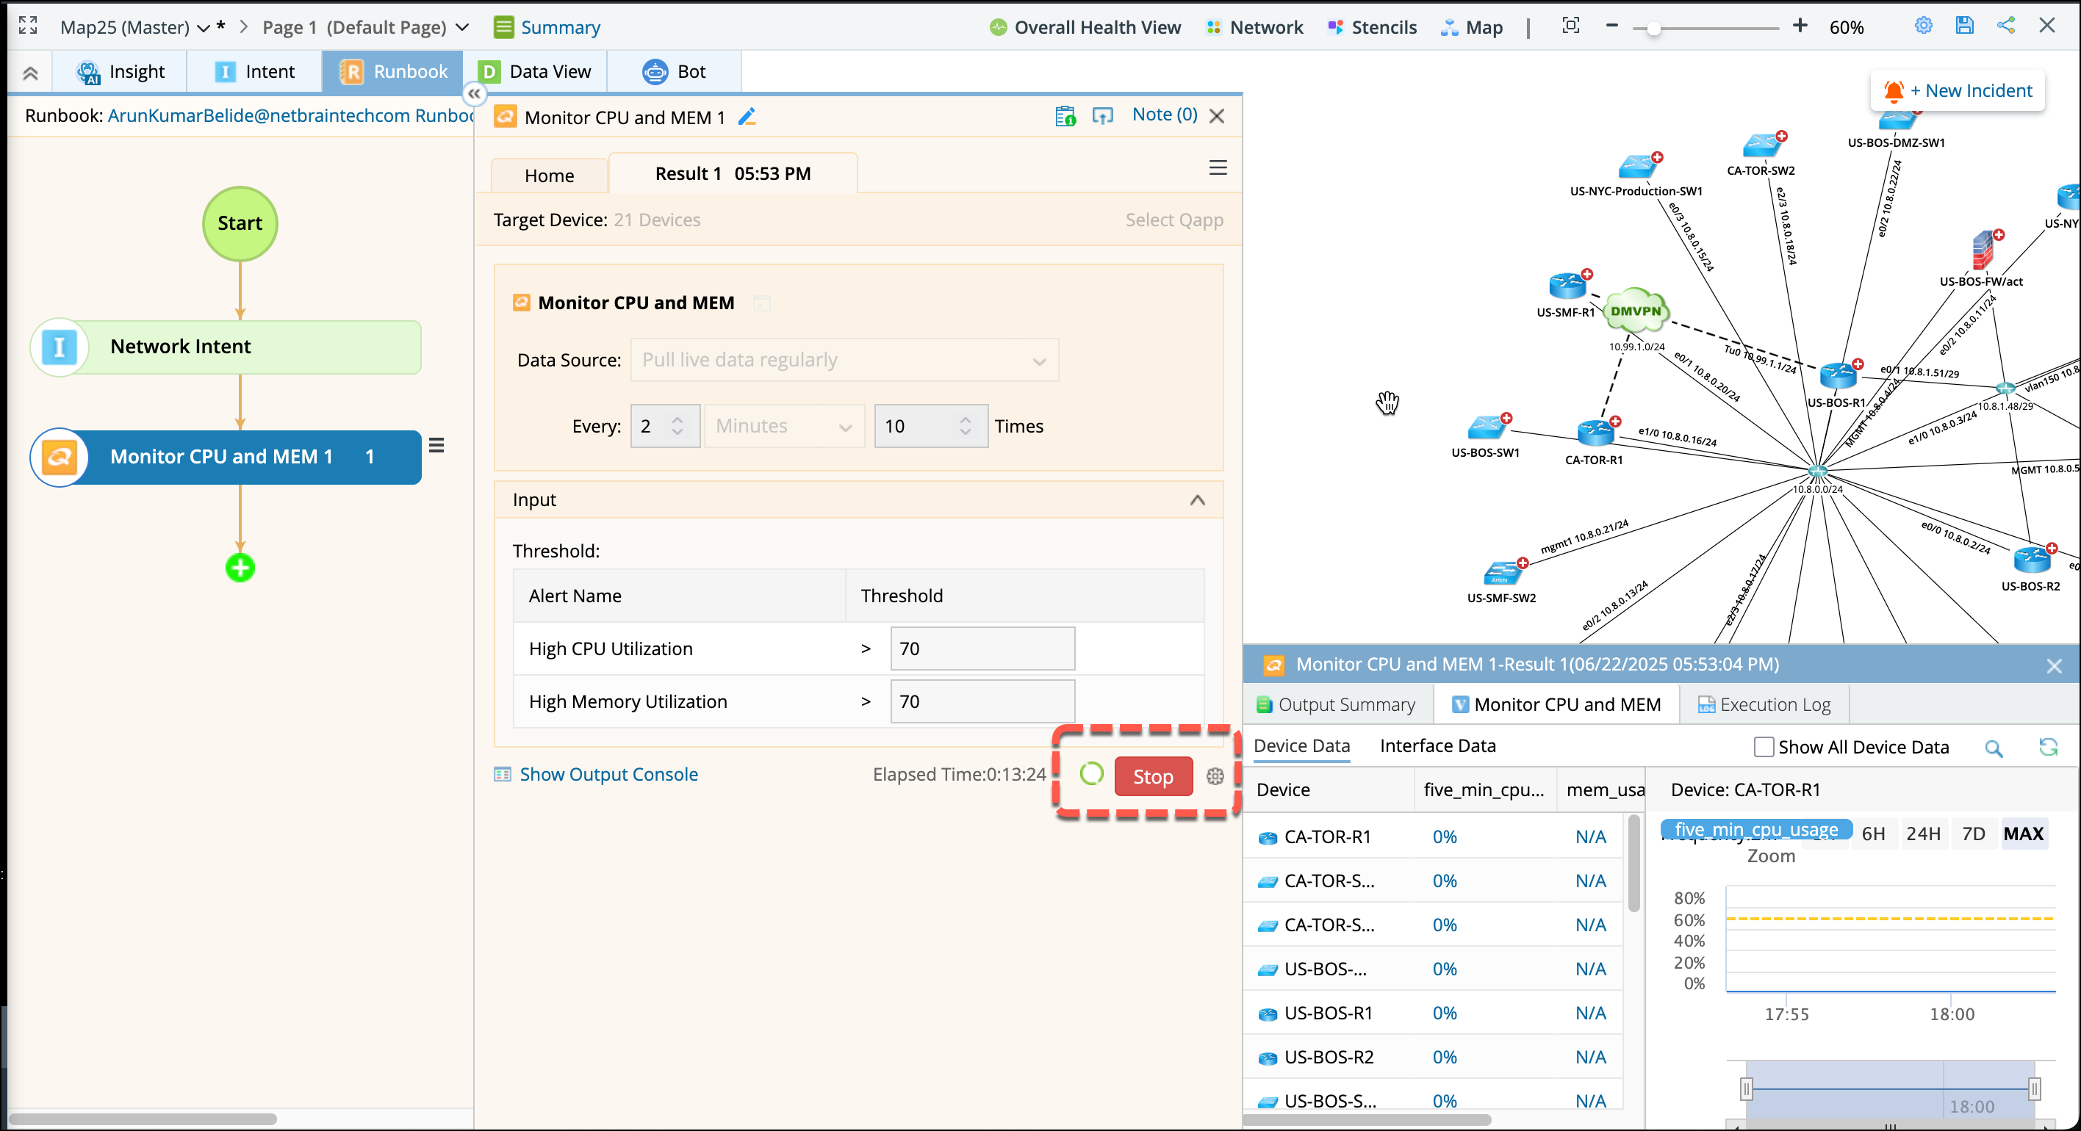The image size is (2081, 1131).
Task: Open the Map25 (Master) dropdown
Action: pos(204,28)
